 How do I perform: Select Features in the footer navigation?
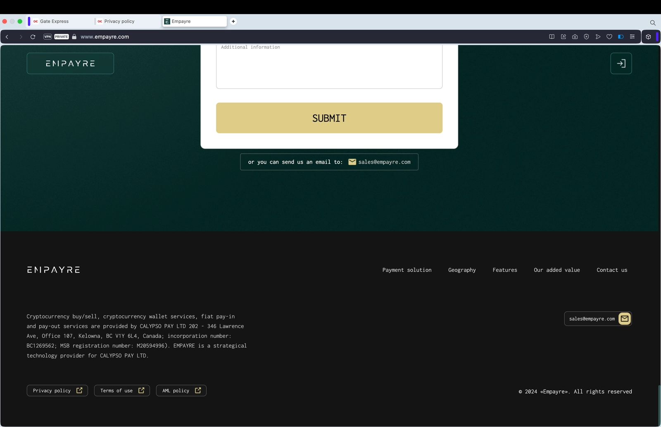click(x=504, y=270)
